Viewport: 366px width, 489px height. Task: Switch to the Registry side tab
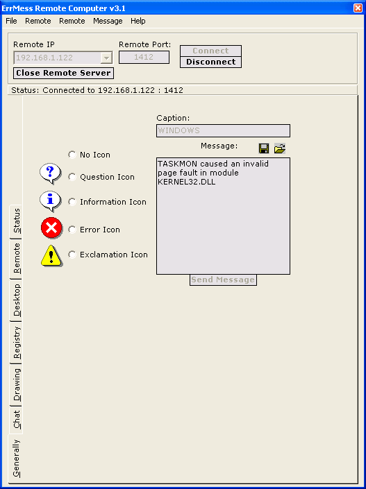16,343
